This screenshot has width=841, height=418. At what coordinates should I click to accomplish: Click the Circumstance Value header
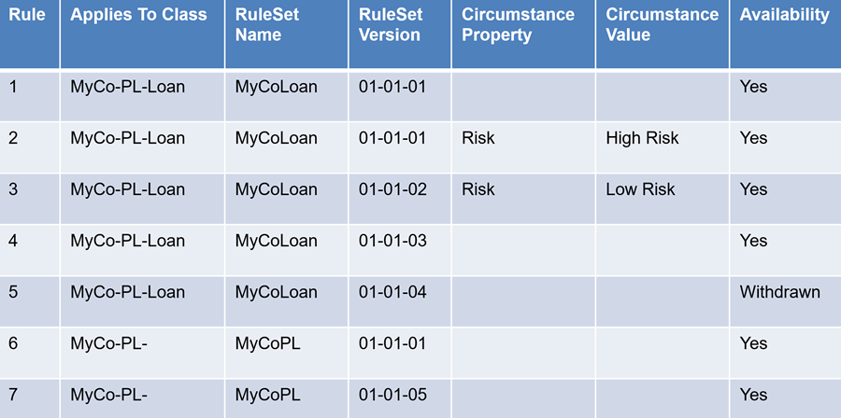point(662,25)
